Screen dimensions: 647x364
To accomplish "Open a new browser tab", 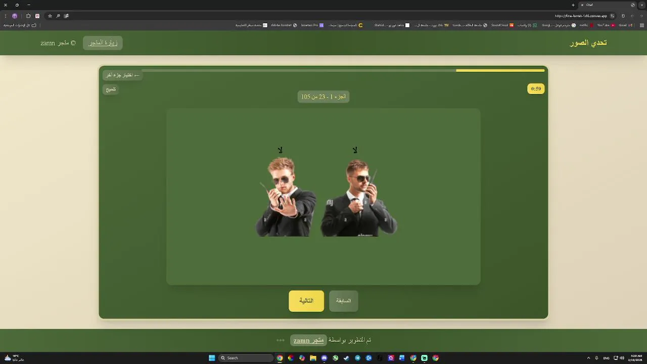I will coord(573,5).
